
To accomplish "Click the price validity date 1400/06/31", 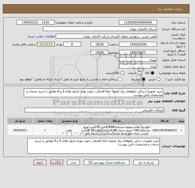I will pyautogui.click(x=138, y=52).
